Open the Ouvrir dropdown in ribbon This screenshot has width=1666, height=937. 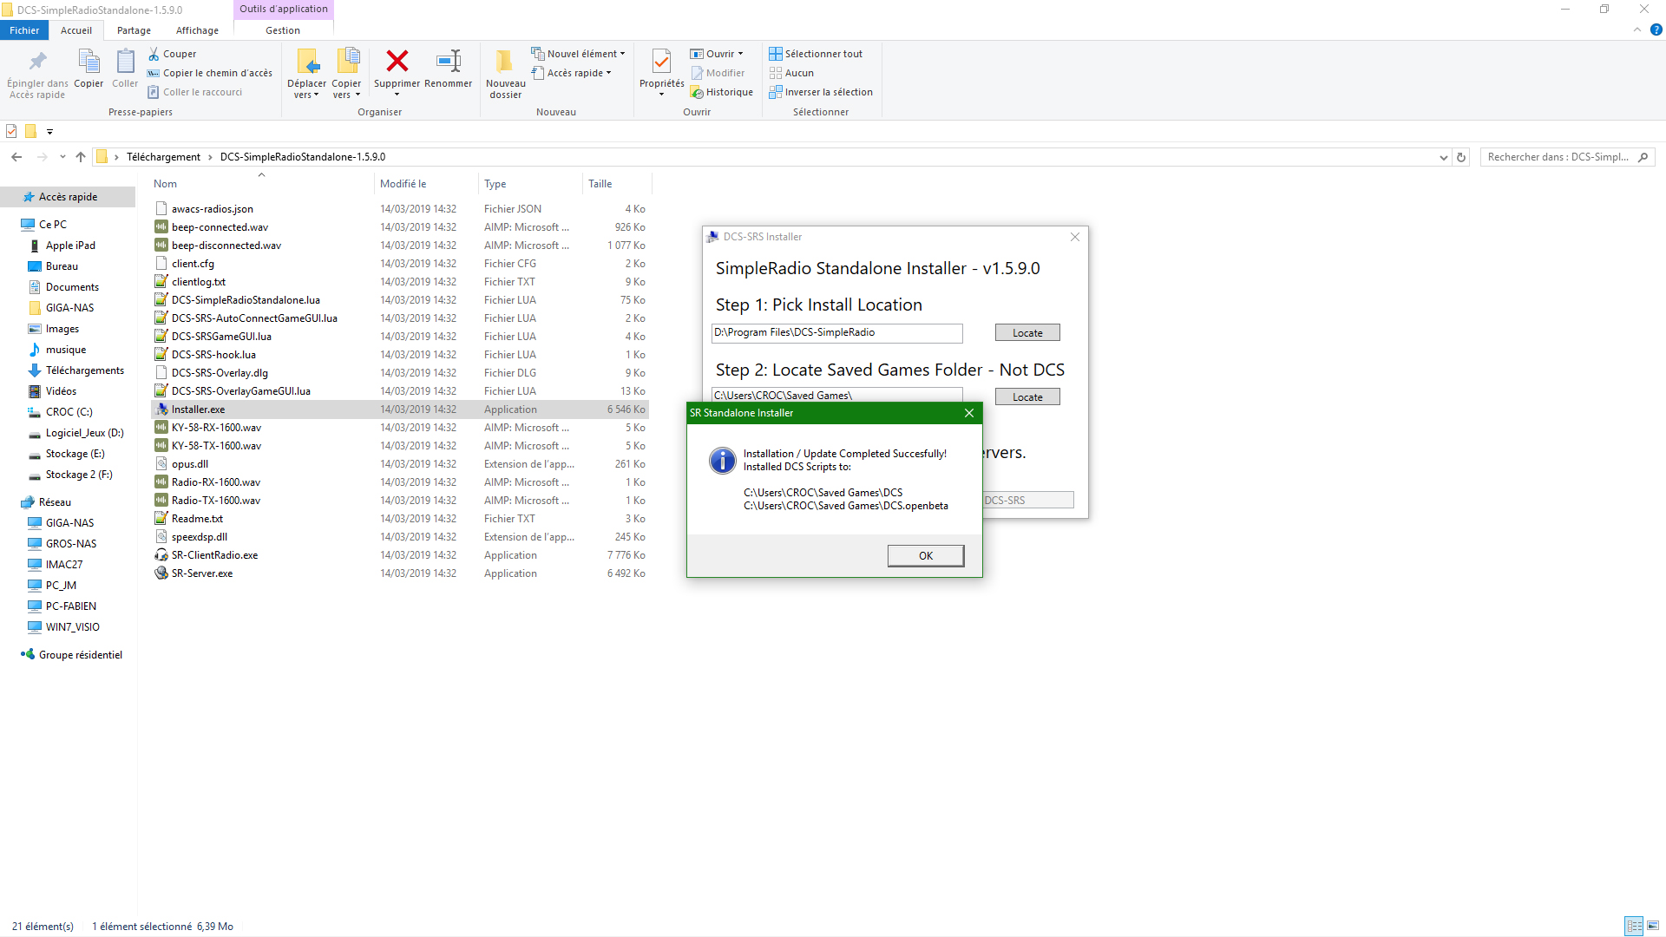tap(717, 54)
